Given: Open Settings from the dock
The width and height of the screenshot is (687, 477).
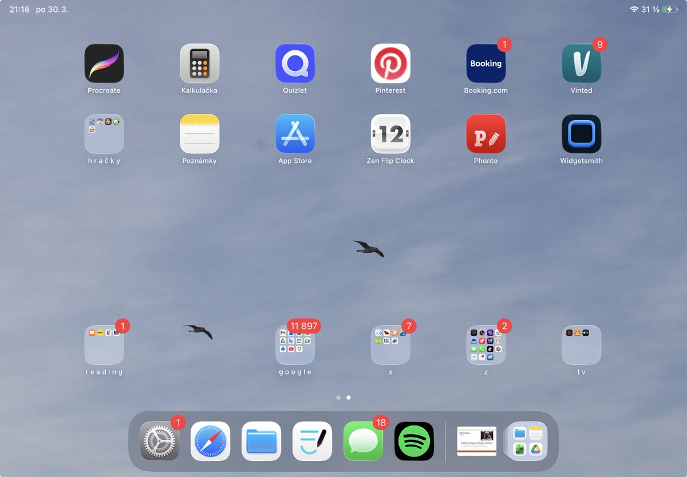Looking at the screenshot, I should [159, 441].
